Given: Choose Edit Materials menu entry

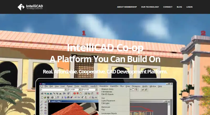Looking at the screenshot, I should point(107,92).
